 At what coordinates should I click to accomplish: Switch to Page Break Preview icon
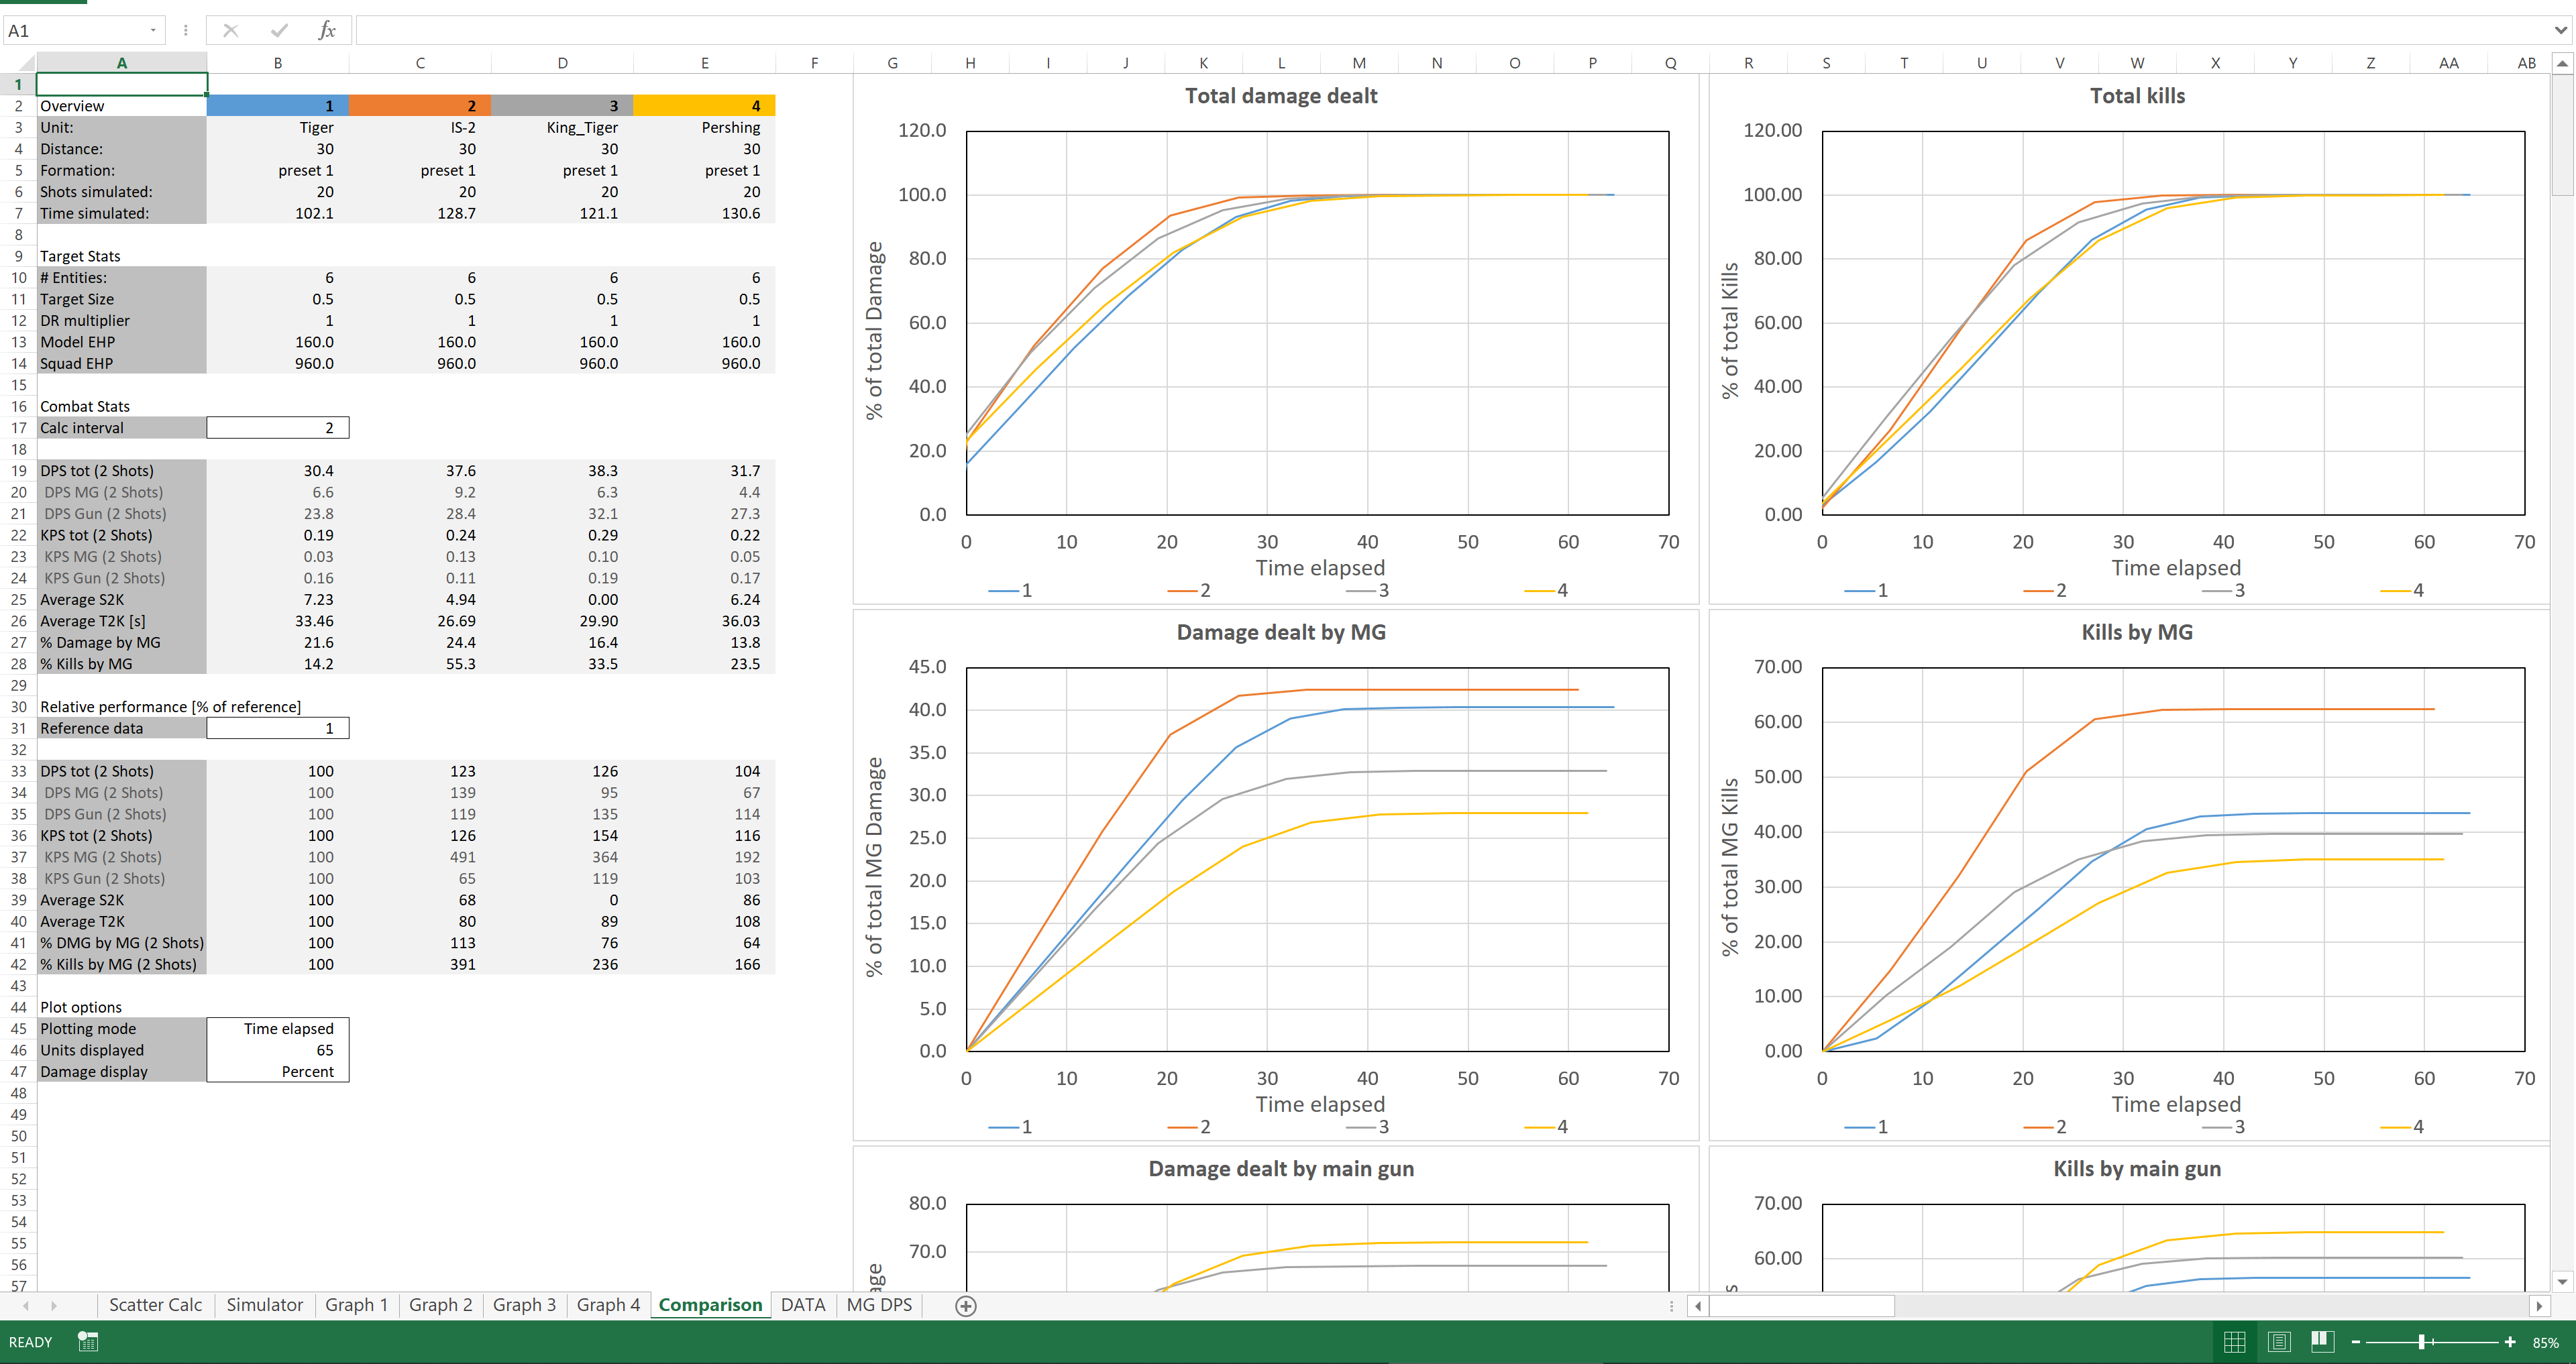2322,1342
